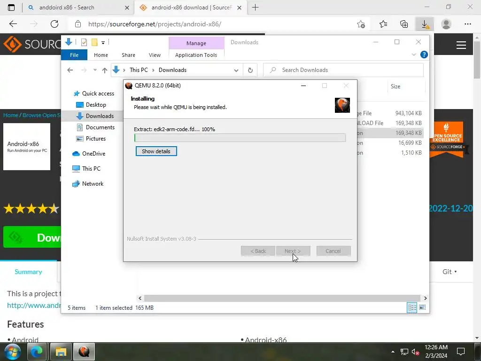Refresh Explorer Downloads folder
Screen dimensions: 481x361
point(250,70)
